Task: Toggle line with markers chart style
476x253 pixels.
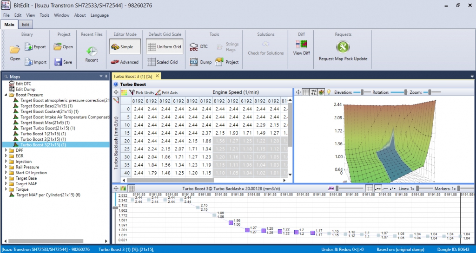Action: (x=377, y=188)
